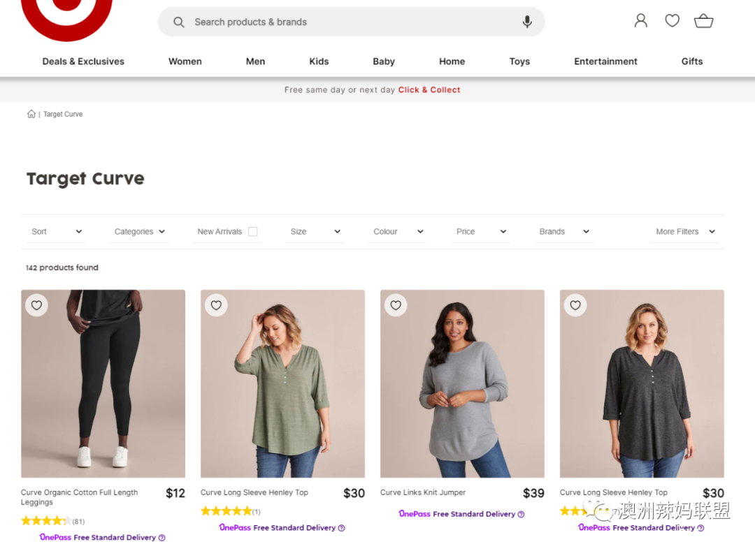The width and height of the screenshot is (755, 544).
Task: Favourite the Curve Organic Cotton Leggings
Action: click(x=36, y=305)
